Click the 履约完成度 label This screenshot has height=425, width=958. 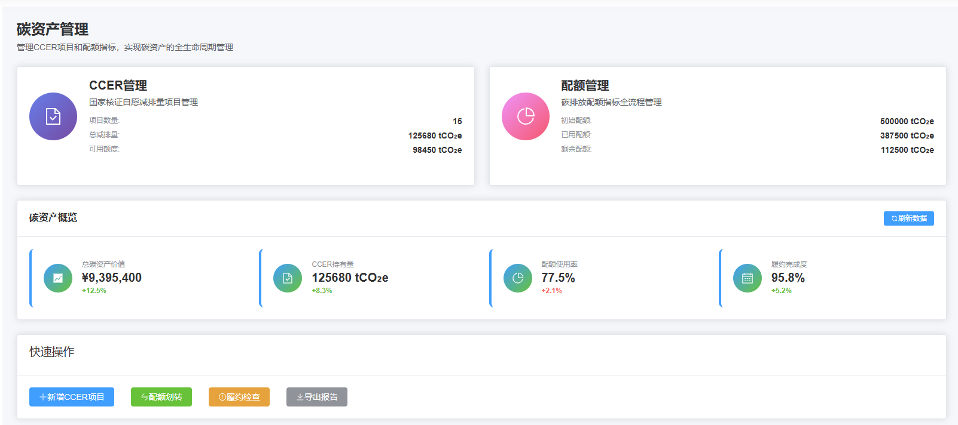point(789,264)
